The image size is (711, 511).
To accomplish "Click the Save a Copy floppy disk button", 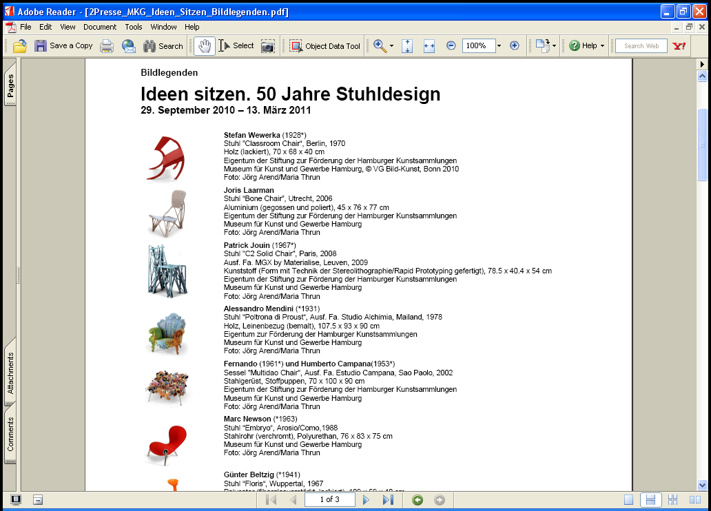I will (63, 45).
